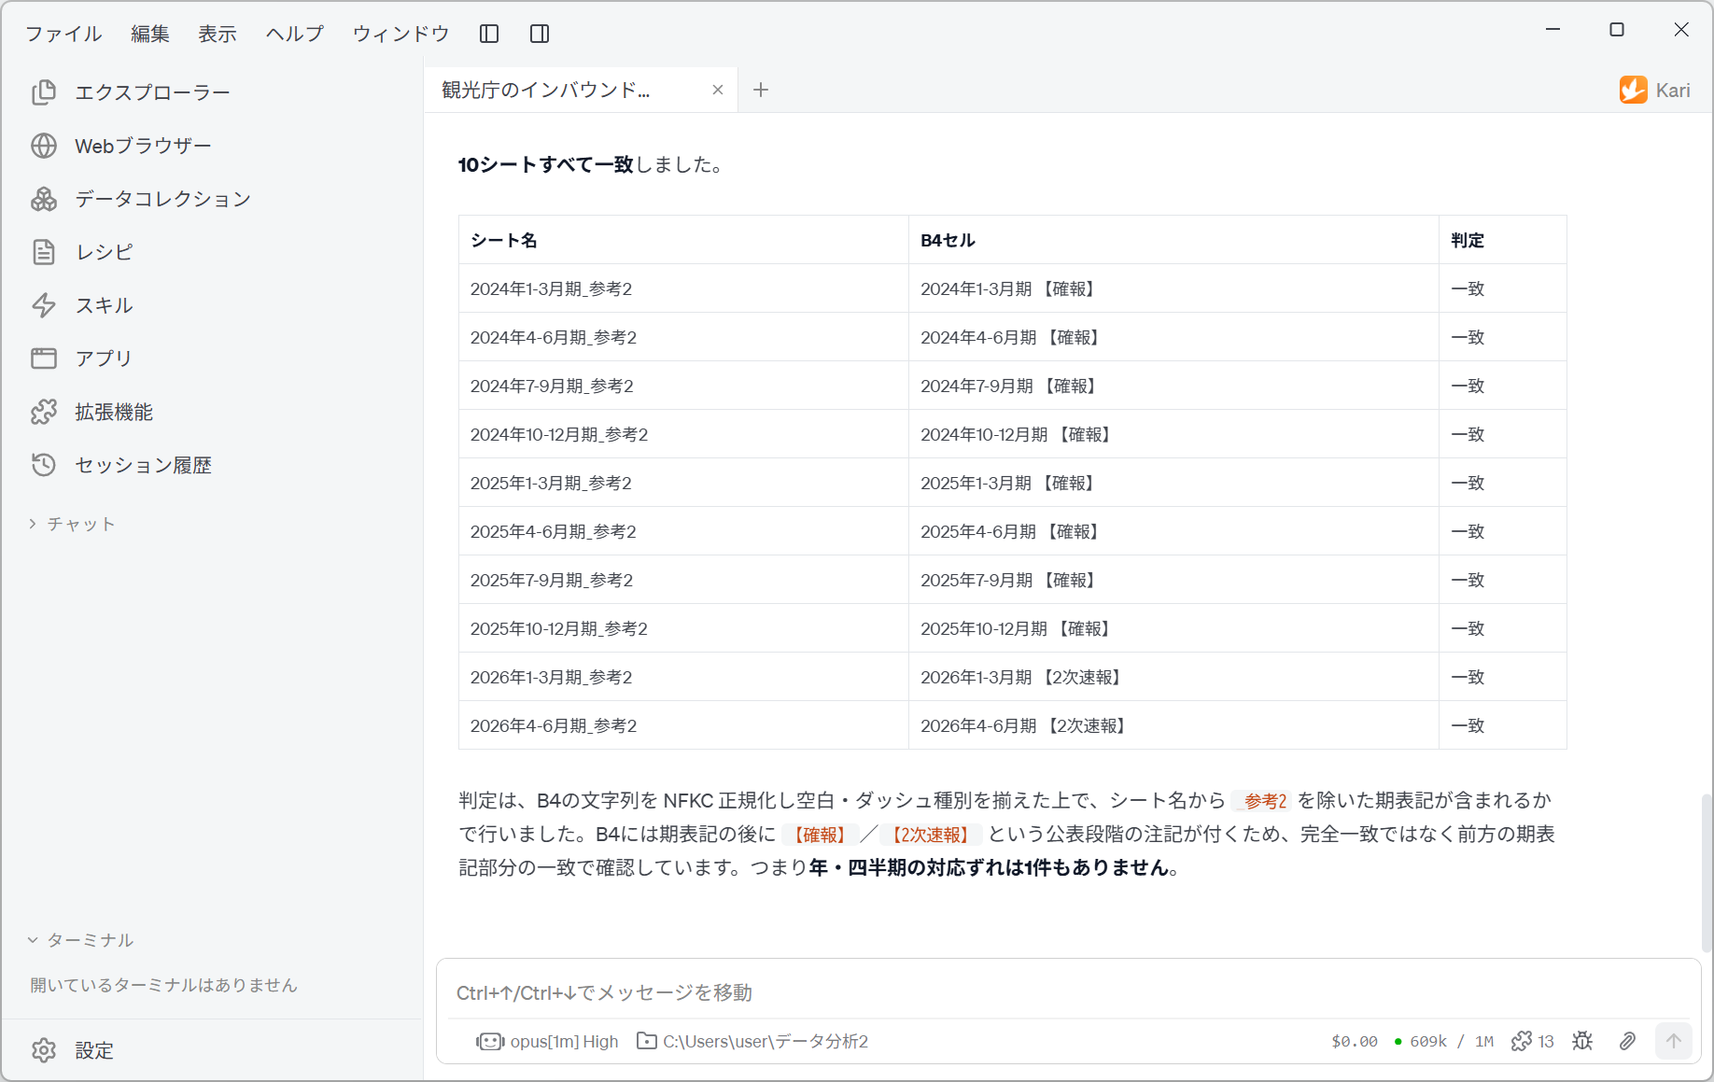Click cell 2024年1-3月期_参考2
Image resolution: width=1714 pixels, height=1082 pixels.
tap(683, 288)
